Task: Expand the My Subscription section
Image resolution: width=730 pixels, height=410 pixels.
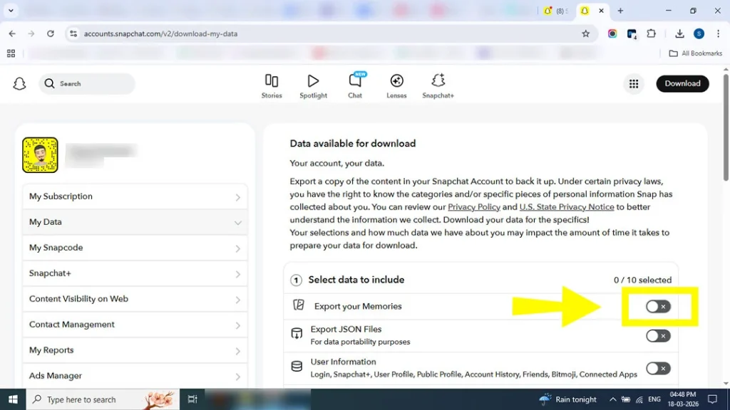Action: (135, 196)
